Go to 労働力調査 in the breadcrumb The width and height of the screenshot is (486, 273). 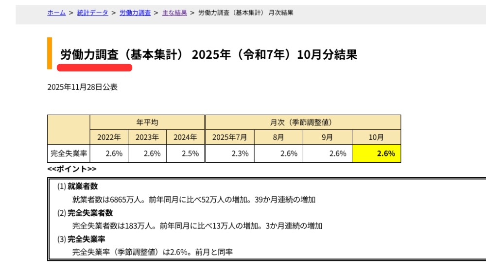135,13
